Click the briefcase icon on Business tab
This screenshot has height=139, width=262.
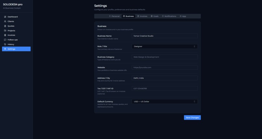coord(124,16)
